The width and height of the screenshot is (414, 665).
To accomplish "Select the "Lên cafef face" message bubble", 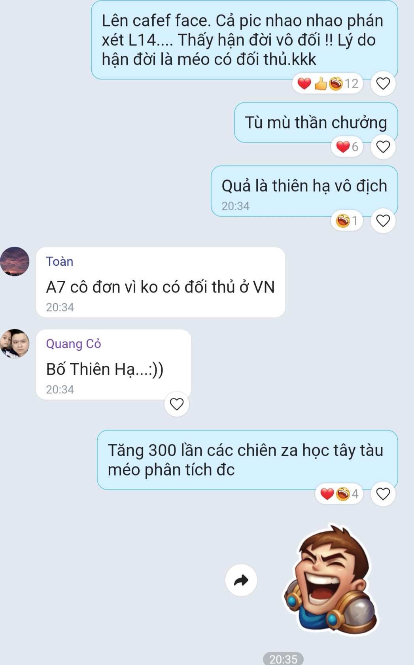I will coord(244,40).
